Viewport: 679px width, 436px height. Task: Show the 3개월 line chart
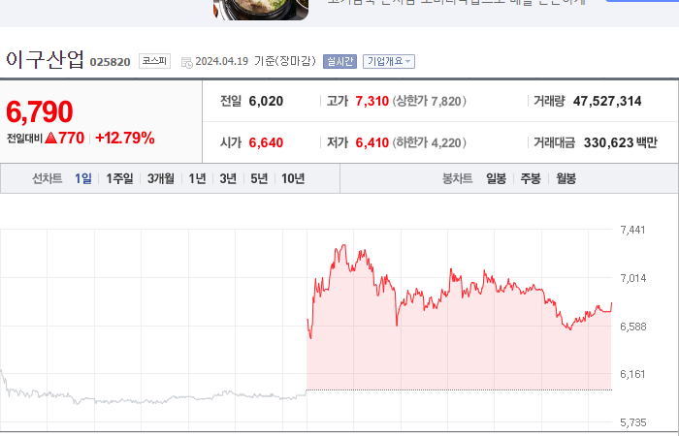[161, 178]
